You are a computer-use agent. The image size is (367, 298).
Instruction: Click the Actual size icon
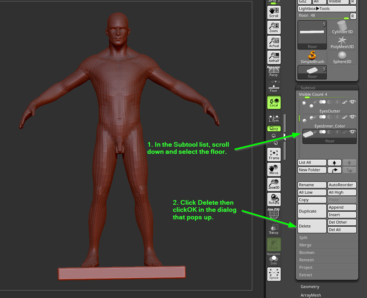[x=274, y=42]
